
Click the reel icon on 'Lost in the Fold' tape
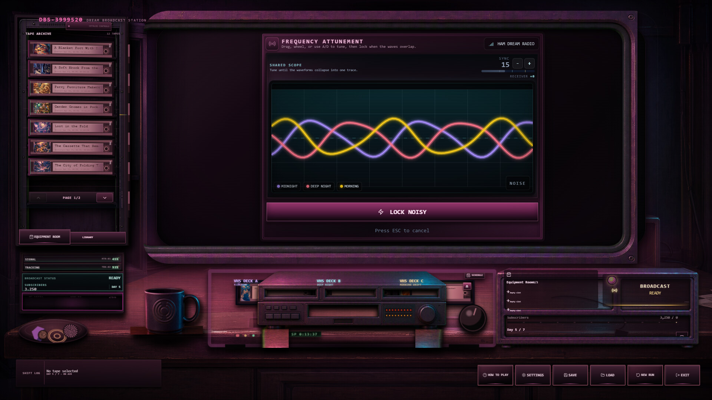(106, 129)
